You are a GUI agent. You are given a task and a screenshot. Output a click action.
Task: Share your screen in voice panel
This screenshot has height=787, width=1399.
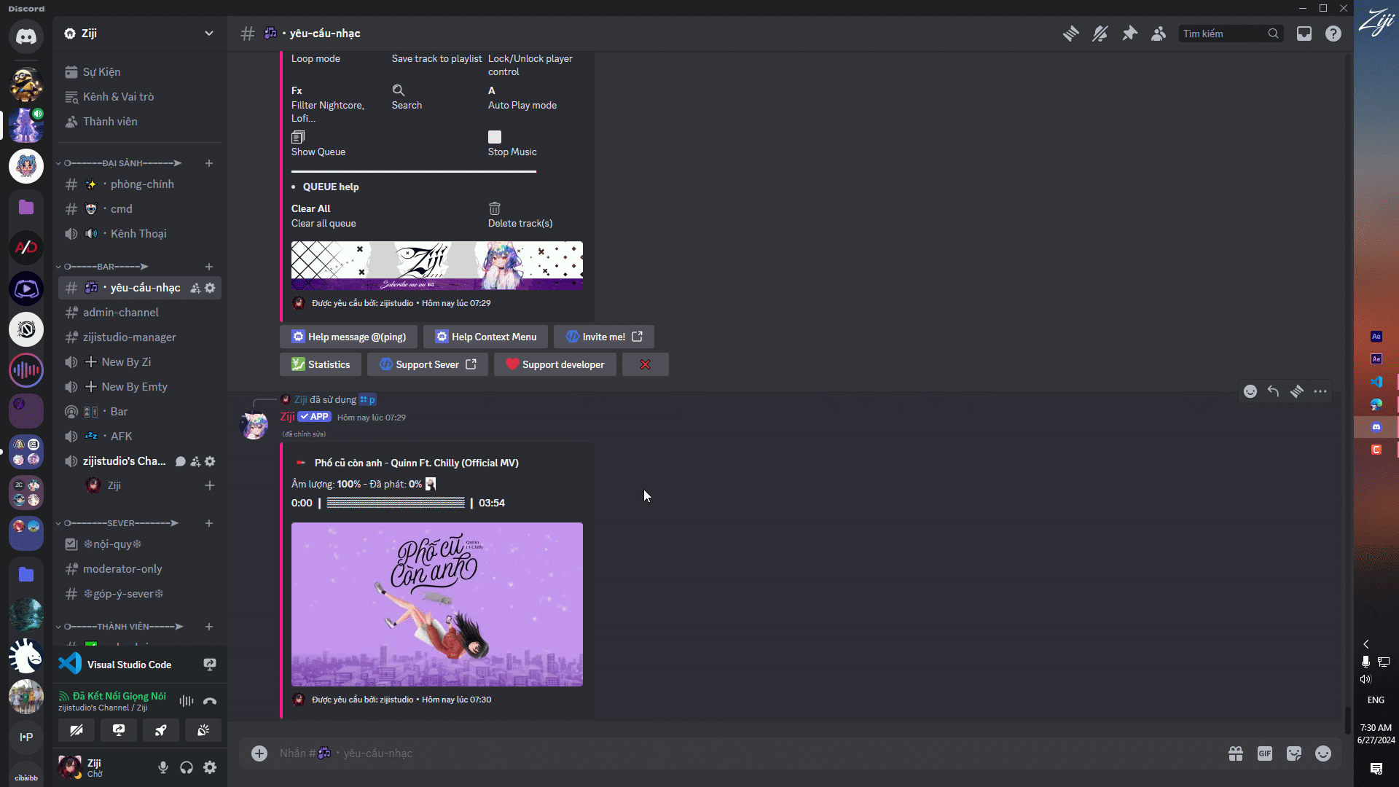(119, 730)
